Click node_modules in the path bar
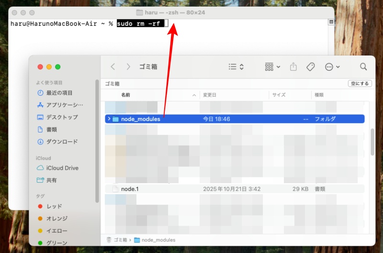The image size is (383, 253). point(158,240)
